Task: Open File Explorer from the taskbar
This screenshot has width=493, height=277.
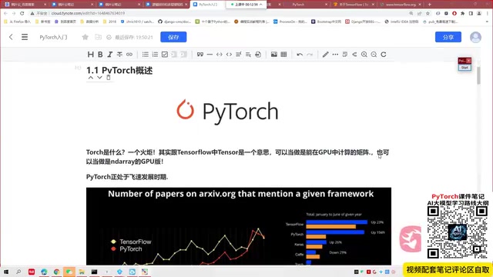Action: coord(82,272)
